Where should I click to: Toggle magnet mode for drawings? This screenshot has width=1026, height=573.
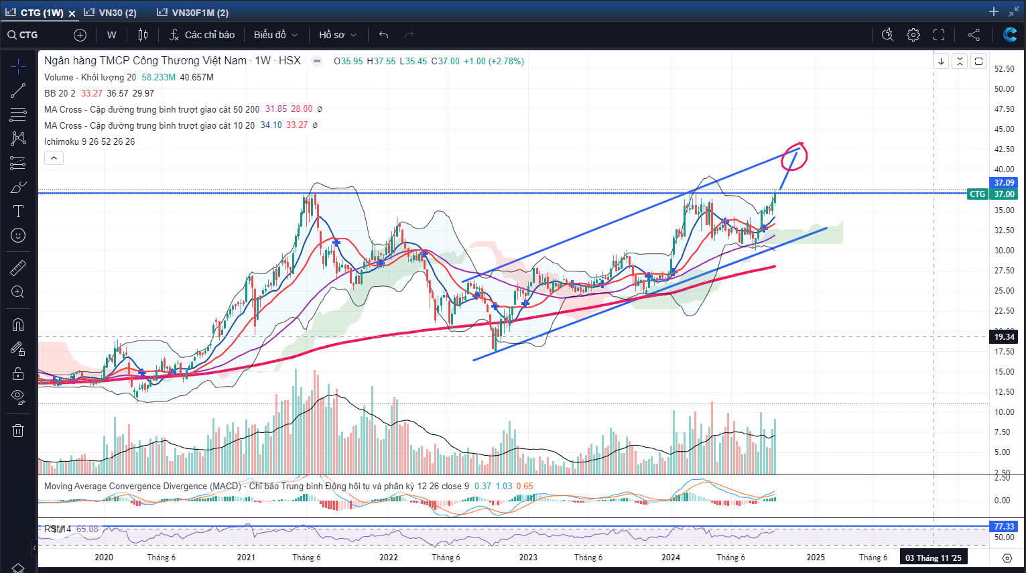coord(18,325)
